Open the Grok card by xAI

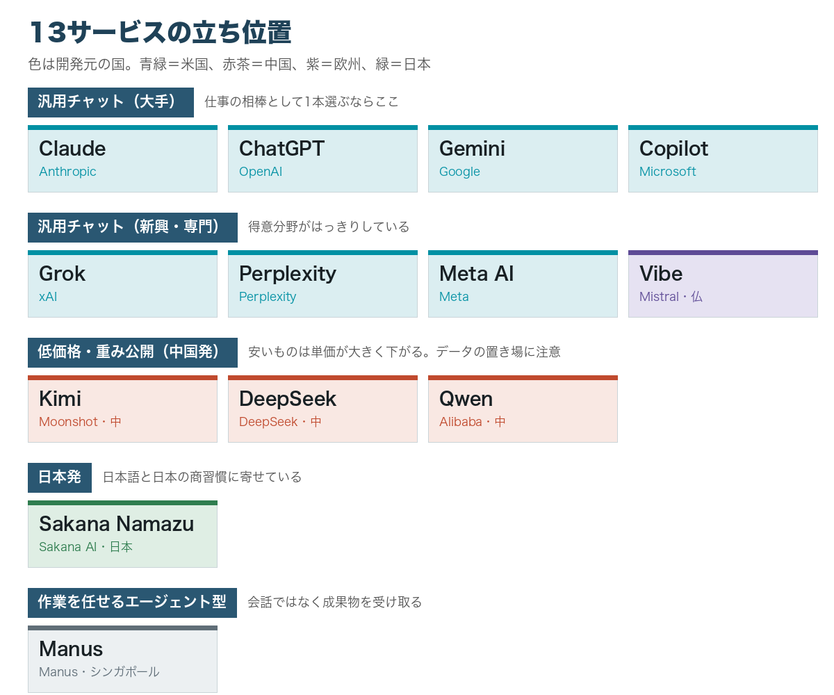[122, 284]
